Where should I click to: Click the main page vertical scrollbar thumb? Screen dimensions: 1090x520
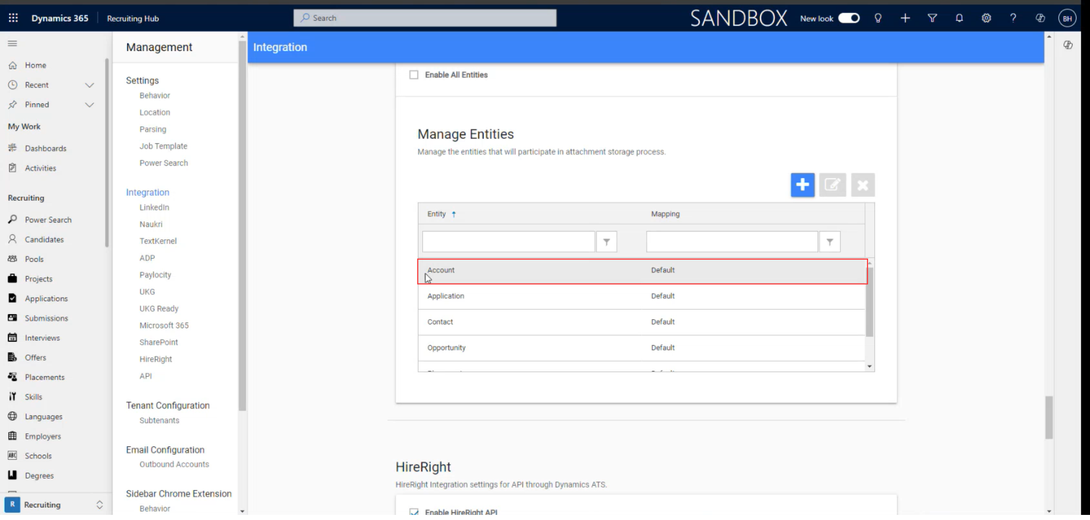tap(1049, 417)
